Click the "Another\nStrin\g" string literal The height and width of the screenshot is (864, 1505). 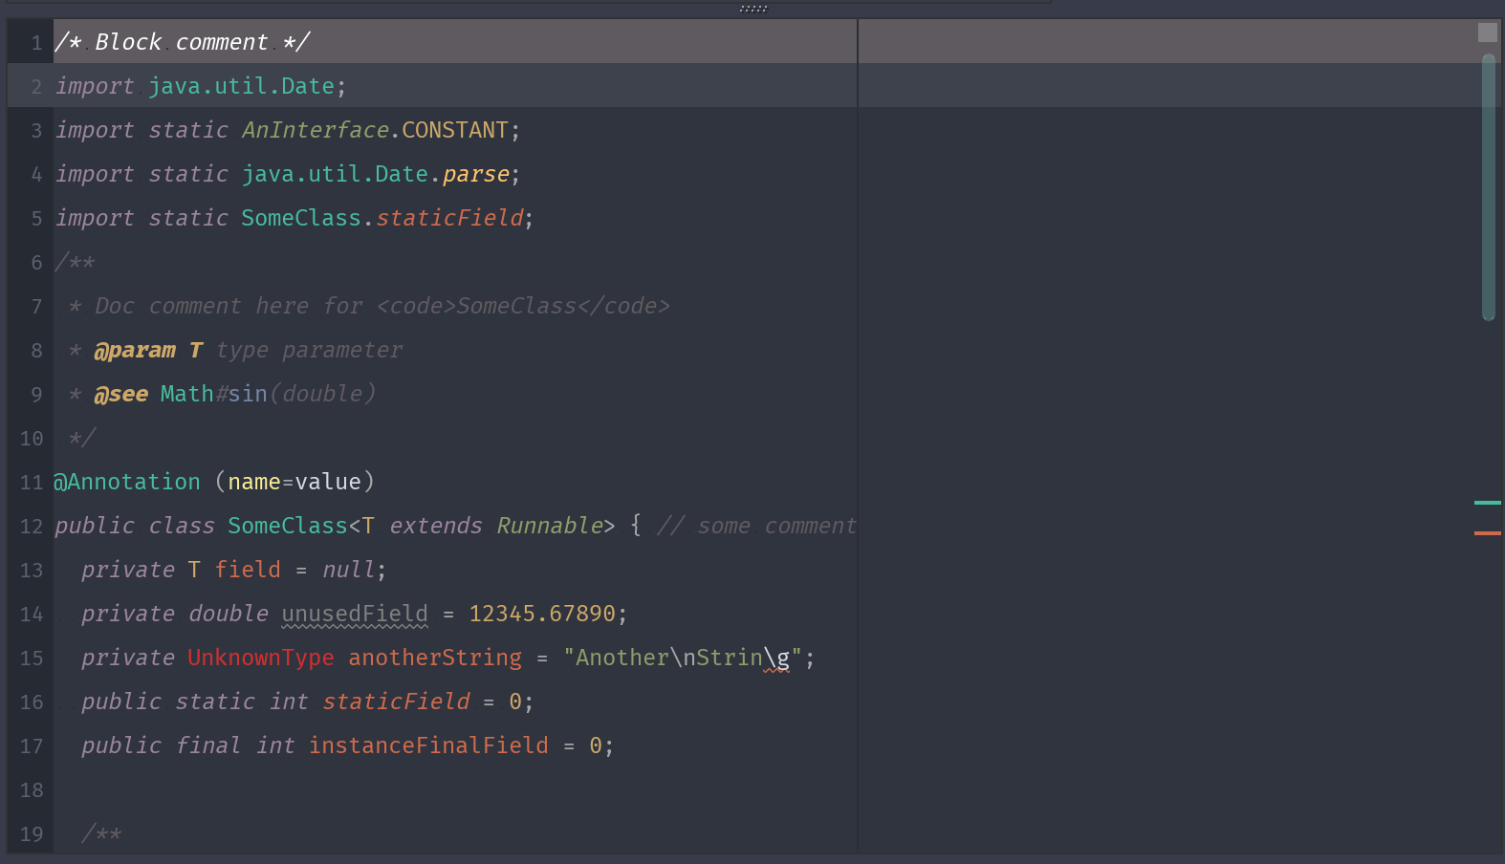click(683, 658)
